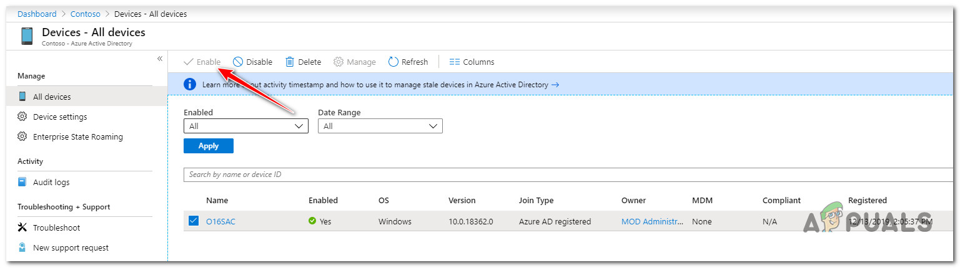Viewport: 960px width, 268px height.
Task: Click the Delete trash icon
Action: tap(290, 62)
